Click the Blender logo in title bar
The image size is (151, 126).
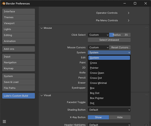pyautogui.click(x=4, y=3)
